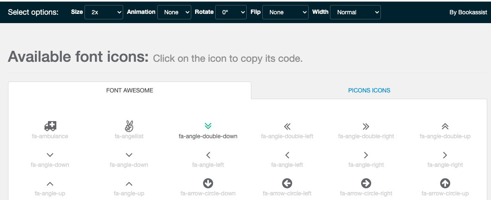Copy the fa-ambulance icon code
This screenshot has width=491, height=200.
50,126
